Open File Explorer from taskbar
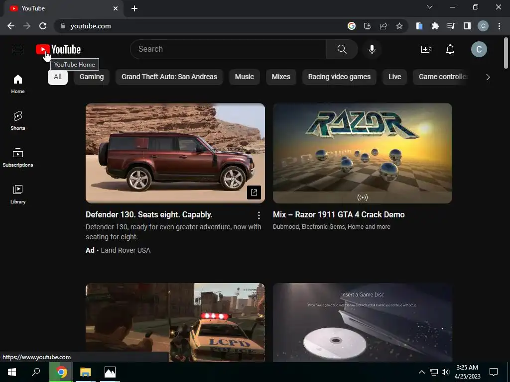Viewport: 510px width, 382px height. coord(86,372)
